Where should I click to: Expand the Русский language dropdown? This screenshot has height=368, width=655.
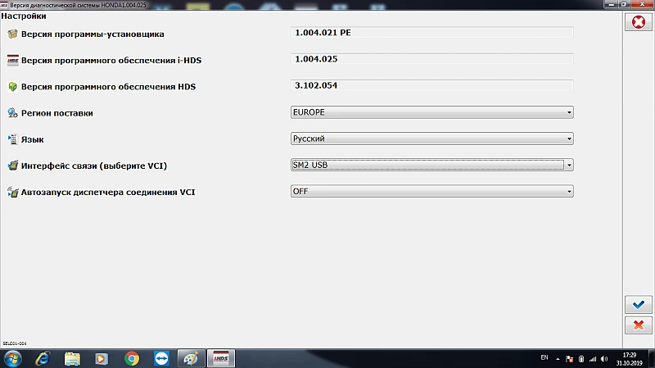tap(432, 139)
